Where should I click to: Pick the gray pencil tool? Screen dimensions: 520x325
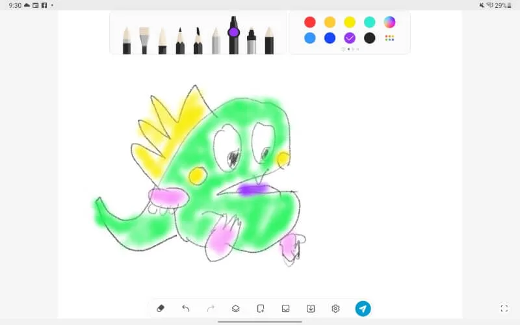click(x=216, y=40)
